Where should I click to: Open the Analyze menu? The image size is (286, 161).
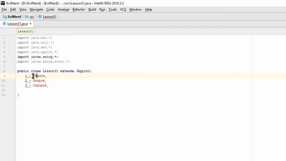(63, 9)
